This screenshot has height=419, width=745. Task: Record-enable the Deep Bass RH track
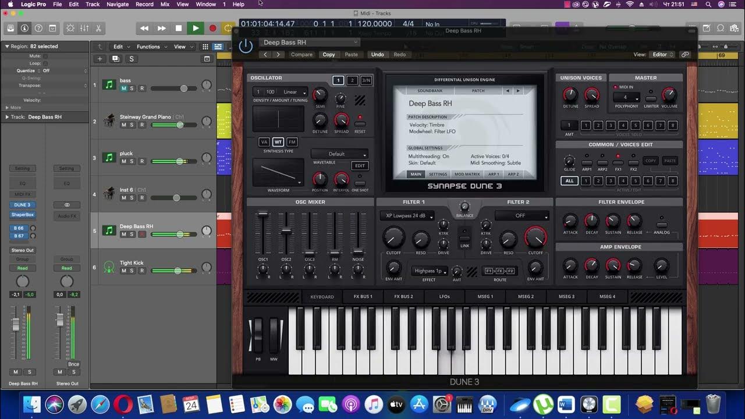[141, 234]
